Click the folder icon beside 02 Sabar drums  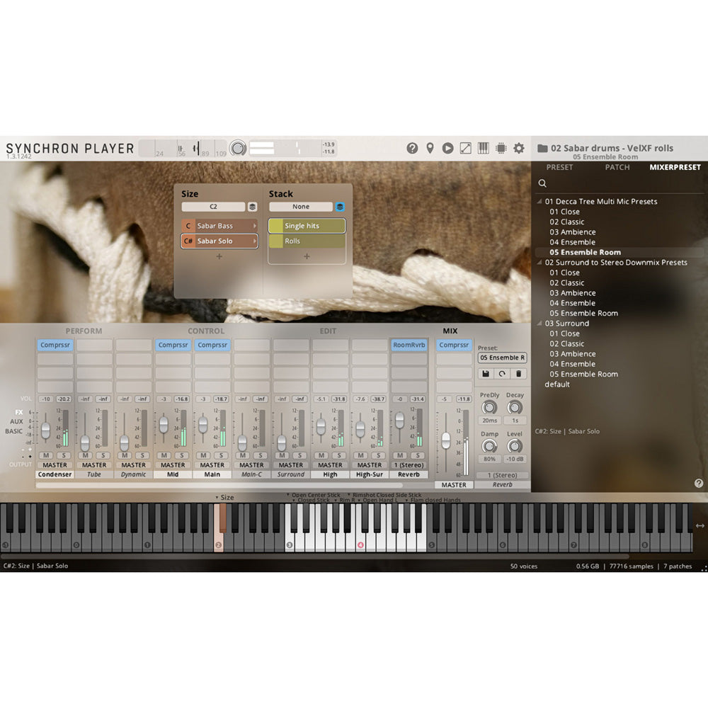tap(542, 148)
